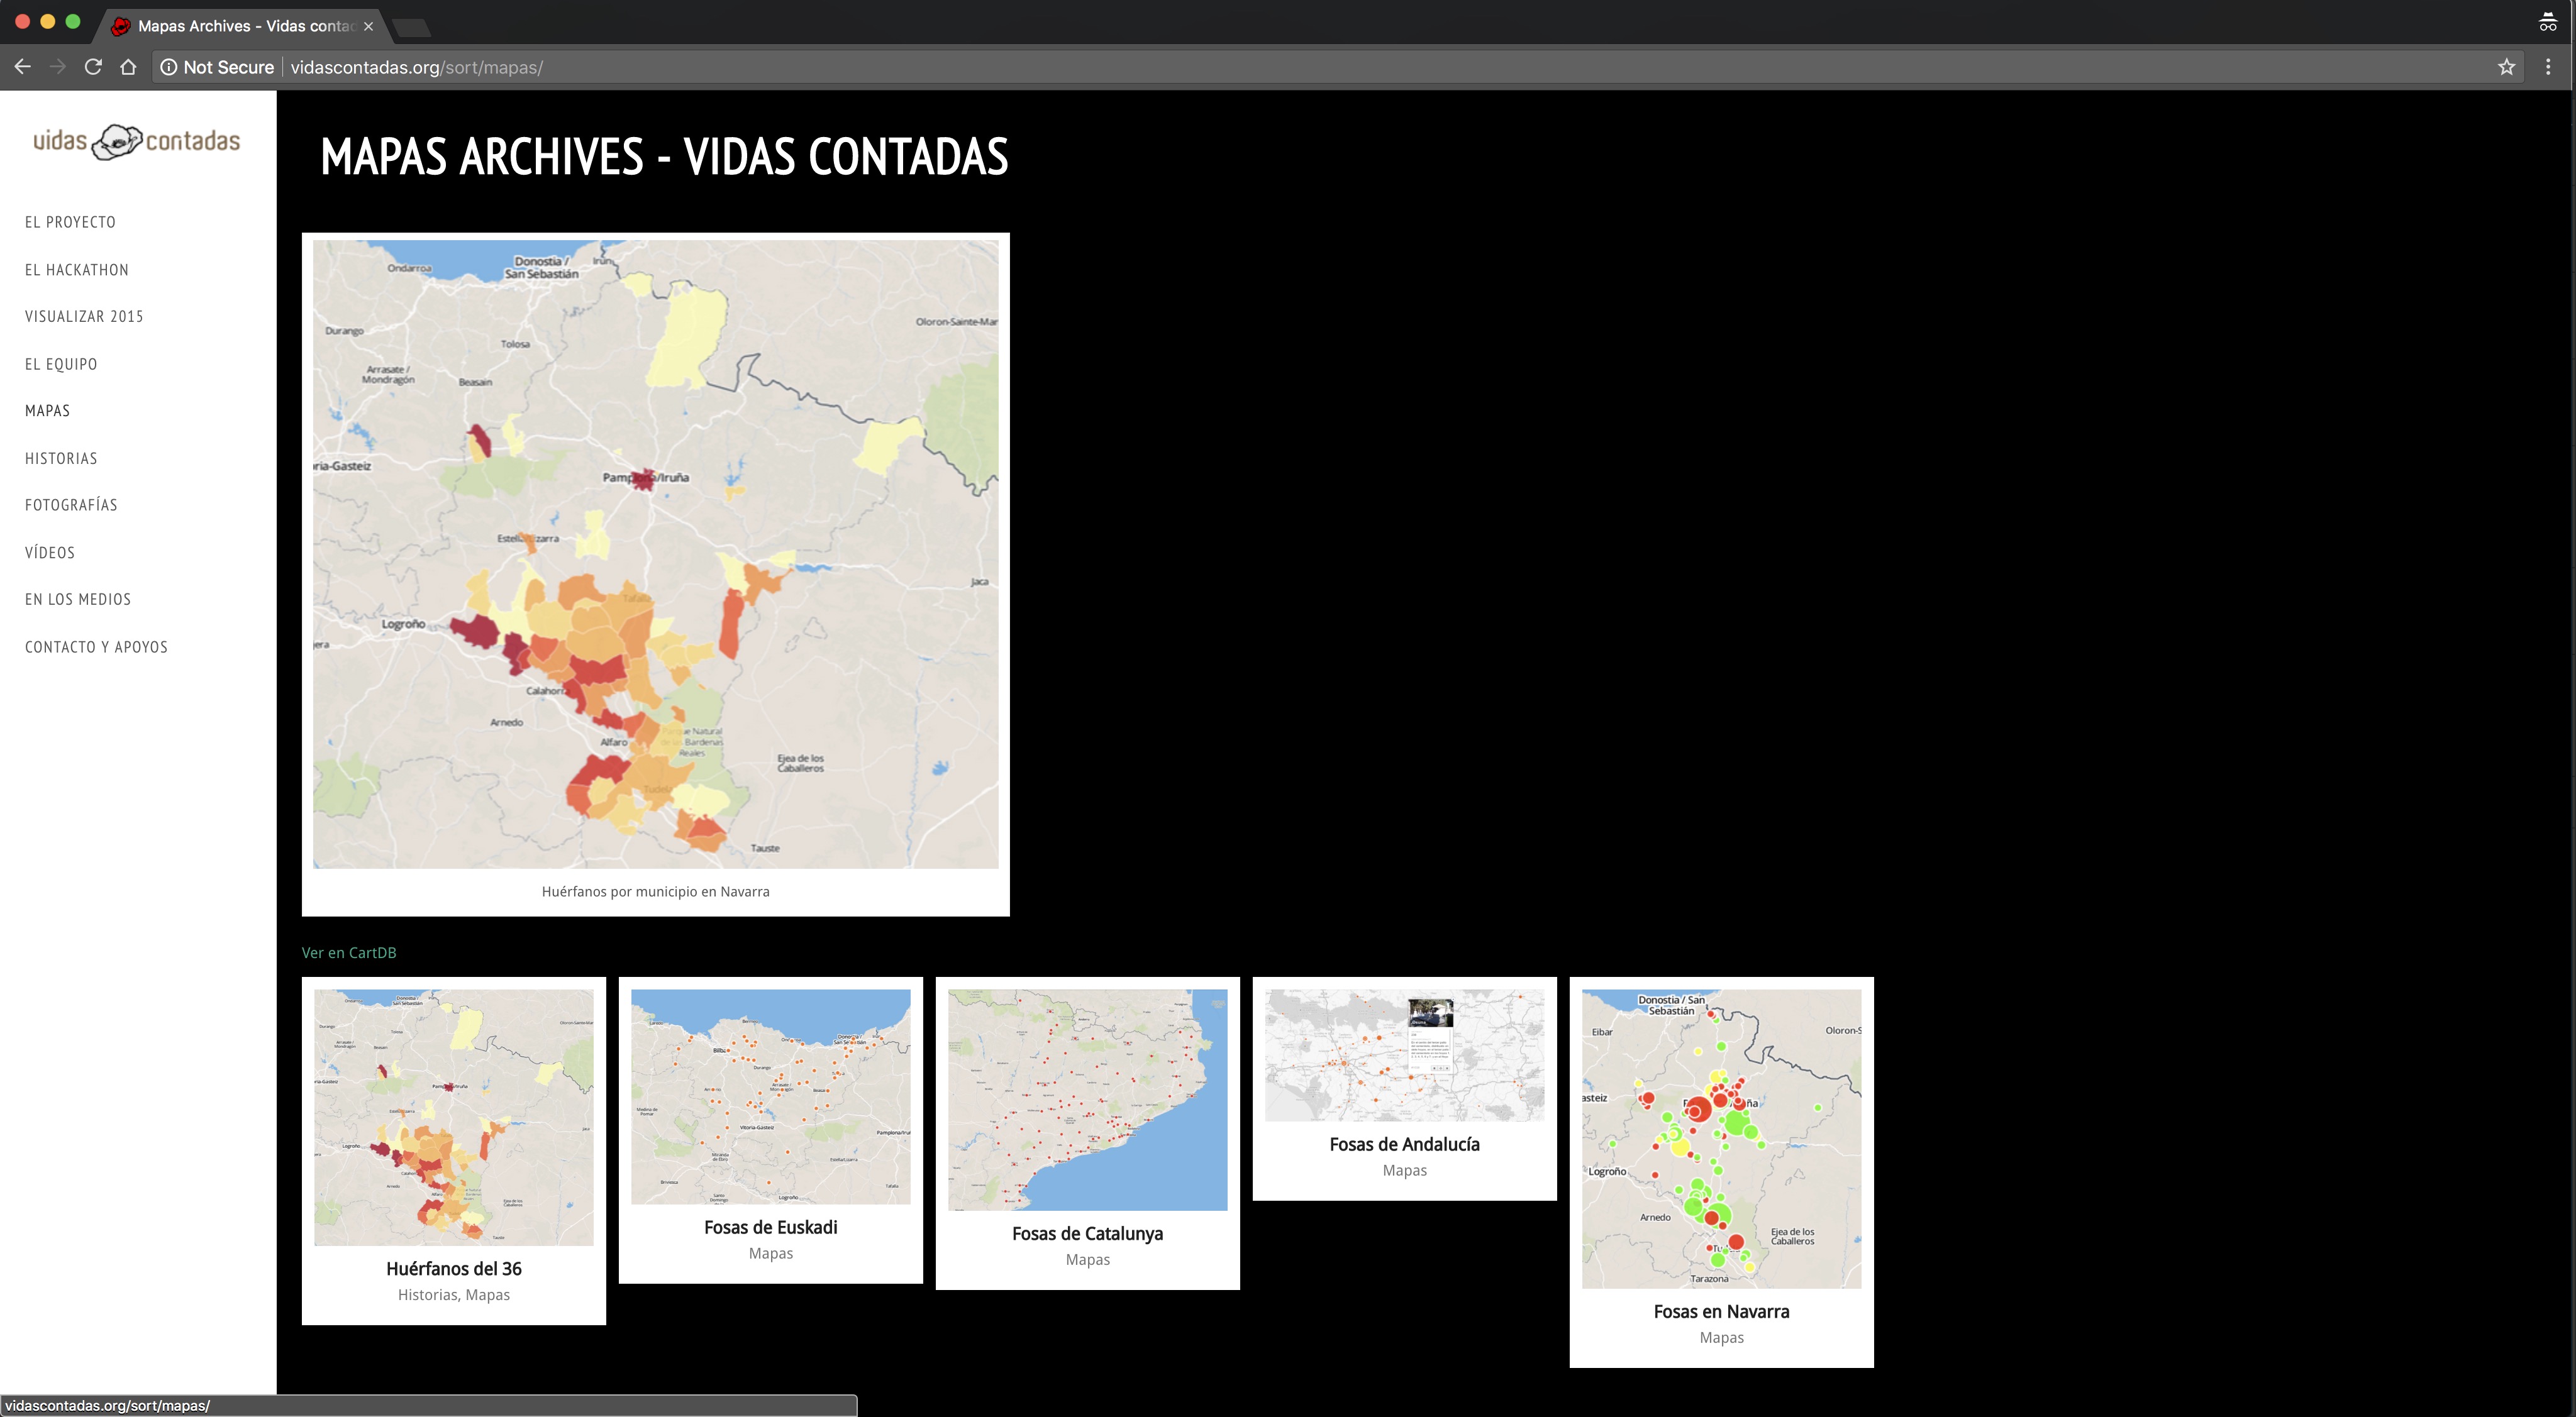This screenshot has height=1417, width=2576.
Task: Open the Vídeos section in the sidebar
Action: [50, 551]
